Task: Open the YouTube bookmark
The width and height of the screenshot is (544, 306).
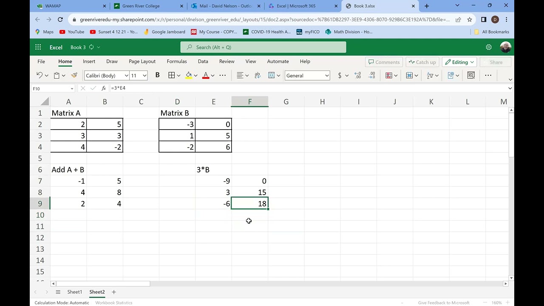Action: click(x=71, y=32)
